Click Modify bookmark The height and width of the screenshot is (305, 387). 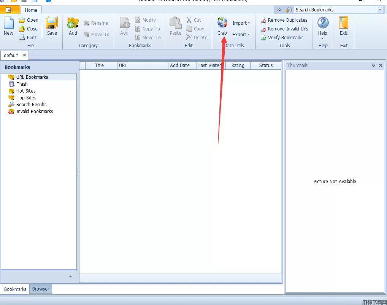146,20
